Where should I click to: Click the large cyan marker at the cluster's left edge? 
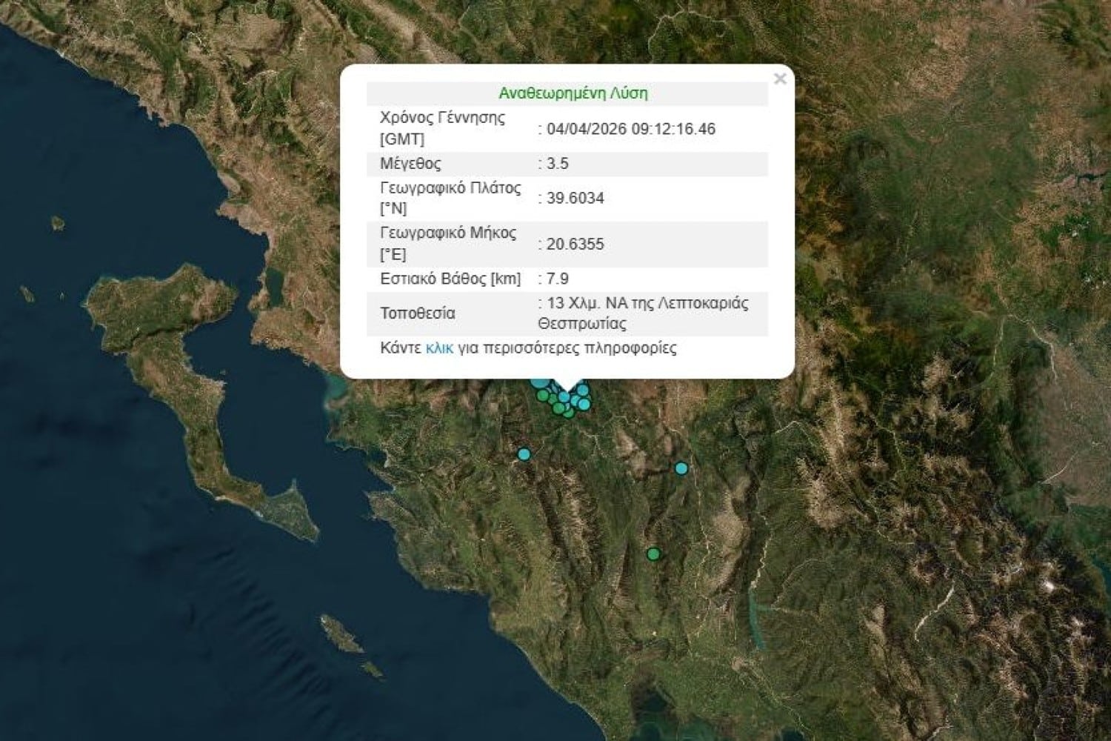pyautogui.click(x=539, y=383)
